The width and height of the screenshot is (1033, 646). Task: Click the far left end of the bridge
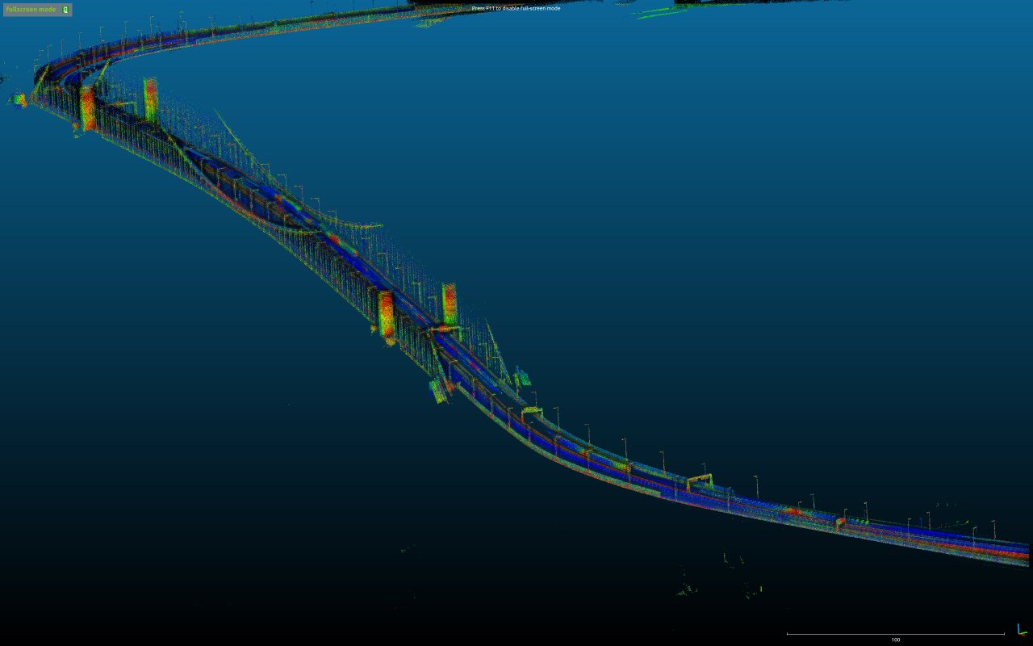tap(18, 99)
